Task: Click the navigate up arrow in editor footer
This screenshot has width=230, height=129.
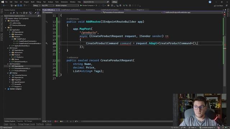Action: [x=67, y=121]
